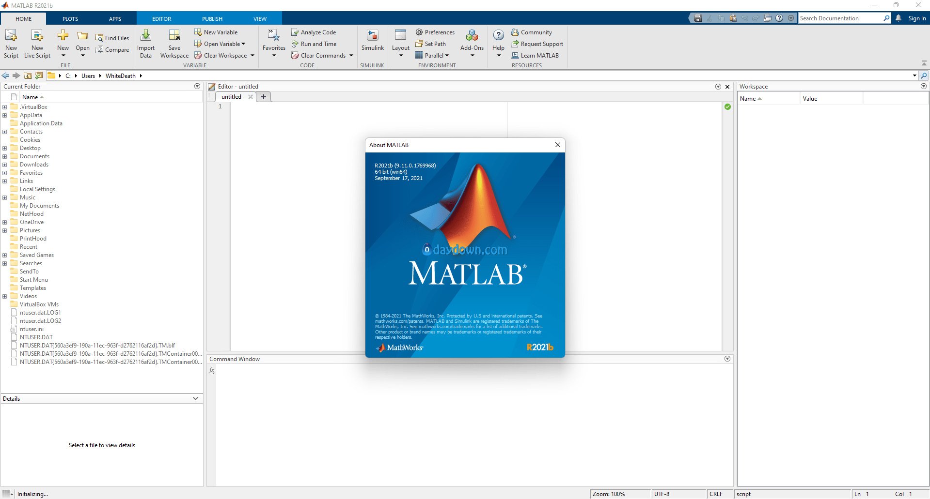Select the Desktop folder
The height and width of the screenshot is (499, 930).
[x=30, y=148]
